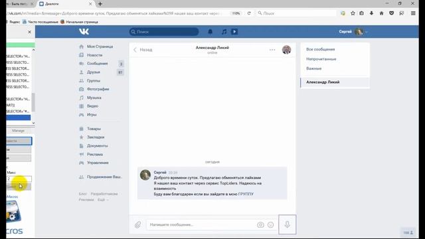The height and width of the screenshot is (239, 425).
Task: Click the Александр Ликий name in chat header
Action: (x=212, y=48)
